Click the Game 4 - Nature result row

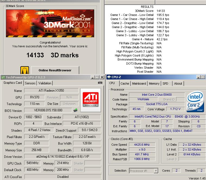coord(150,39)
